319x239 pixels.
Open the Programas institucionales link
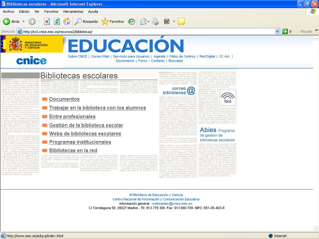(80, 142)
